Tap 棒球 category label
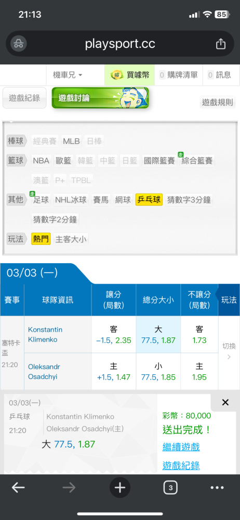Image resolution: width=240 pixels, height=520 pixels. (x=16, y=141)
